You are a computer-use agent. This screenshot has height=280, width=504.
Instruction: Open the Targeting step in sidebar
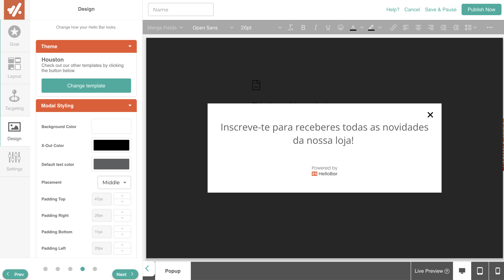click(14, 100)
